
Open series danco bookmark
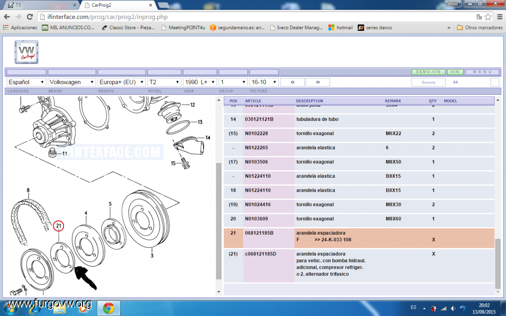coord(375,27)
